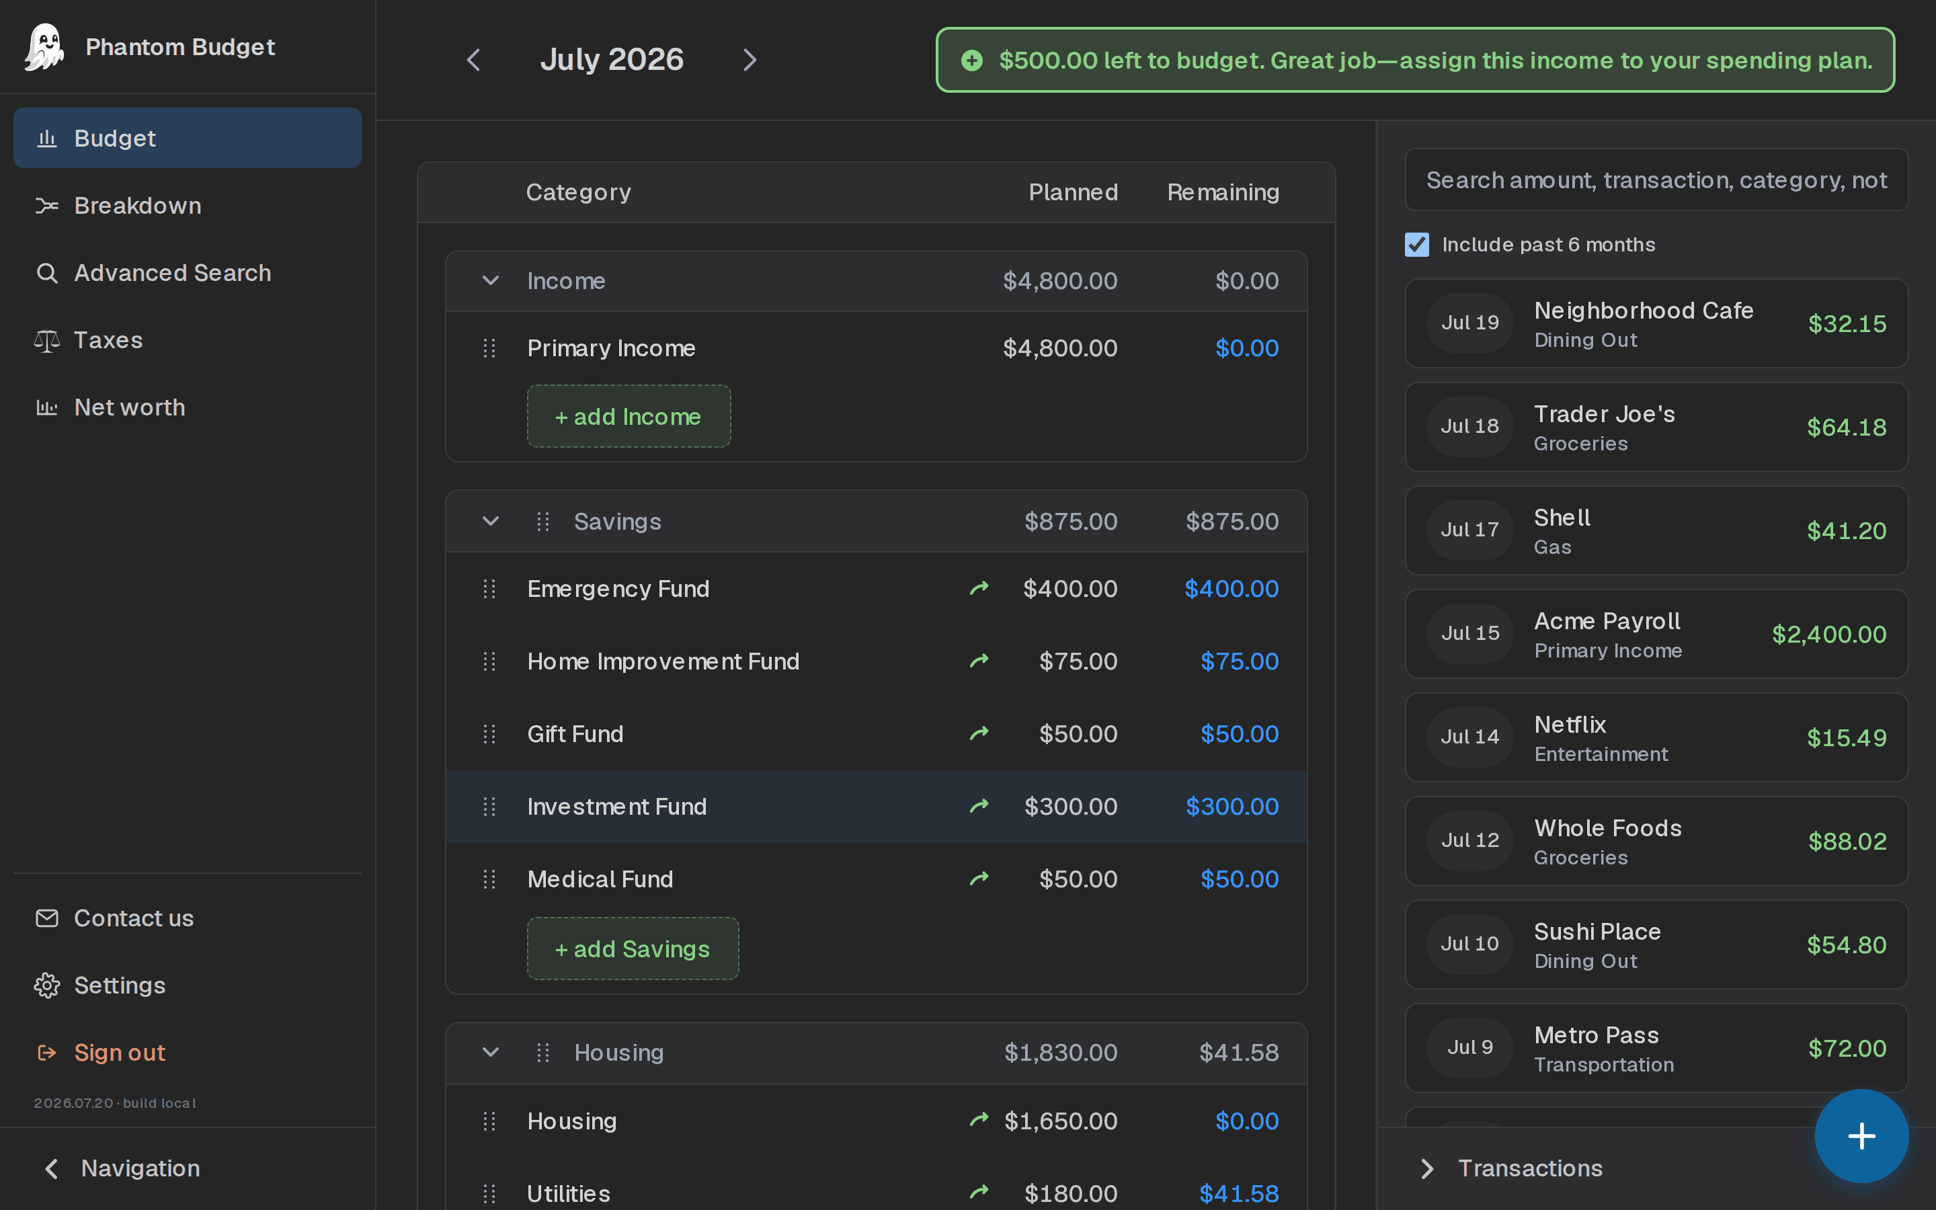Image resolution: width=1936 pixels, height=1210 pixels.
Task: Click the Sign out icon
Action: pyautogui.click(x=47, y=1052)
